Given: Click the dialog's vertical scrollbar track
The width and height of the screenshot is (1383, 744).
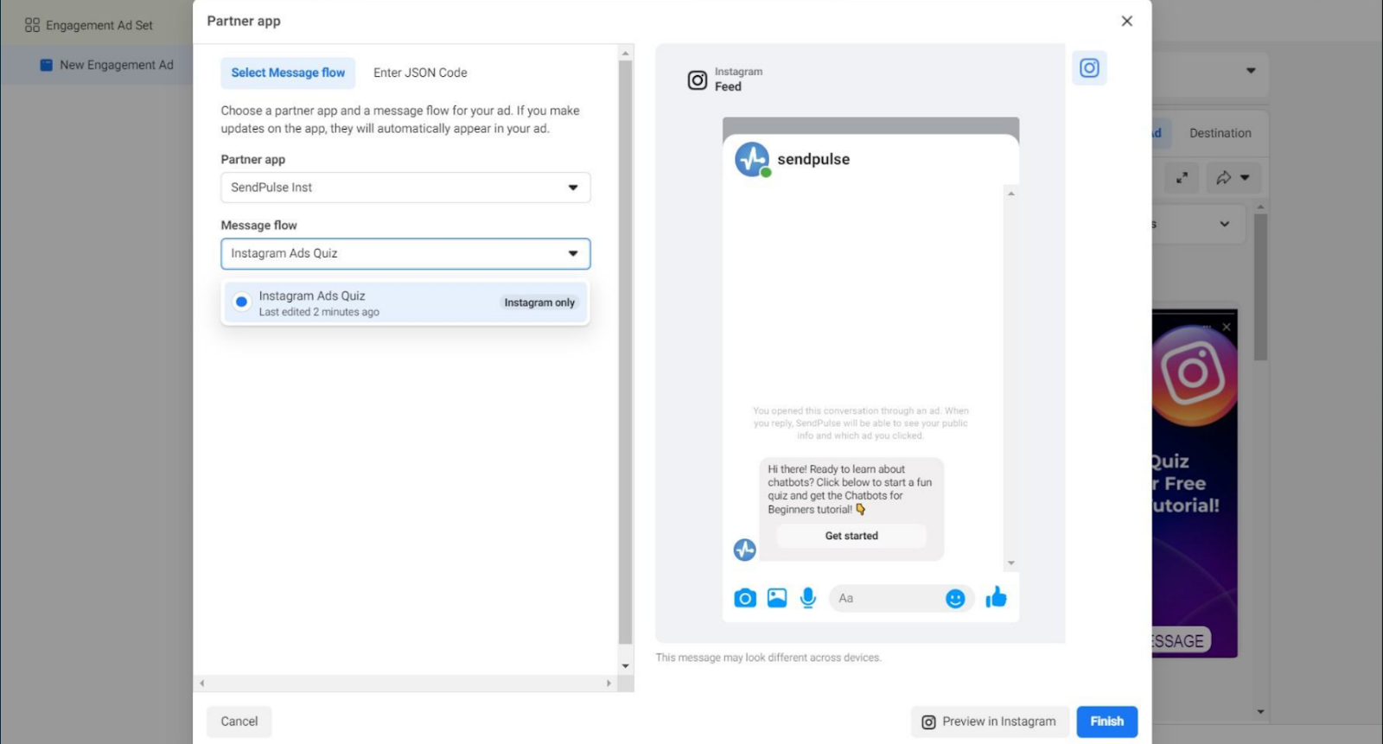Looking at the screenshot, I should pos(626,354).
